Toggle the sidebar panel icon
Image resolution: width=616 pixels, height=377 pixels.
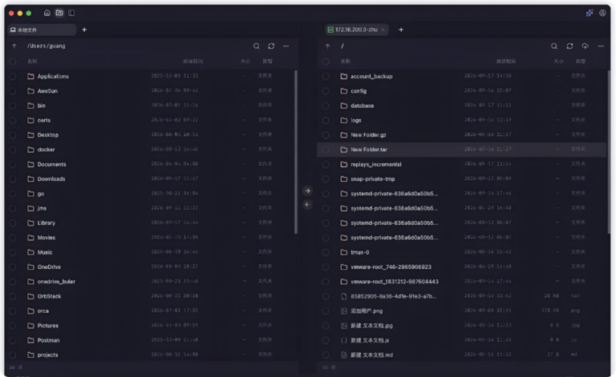tap(71, 13)
